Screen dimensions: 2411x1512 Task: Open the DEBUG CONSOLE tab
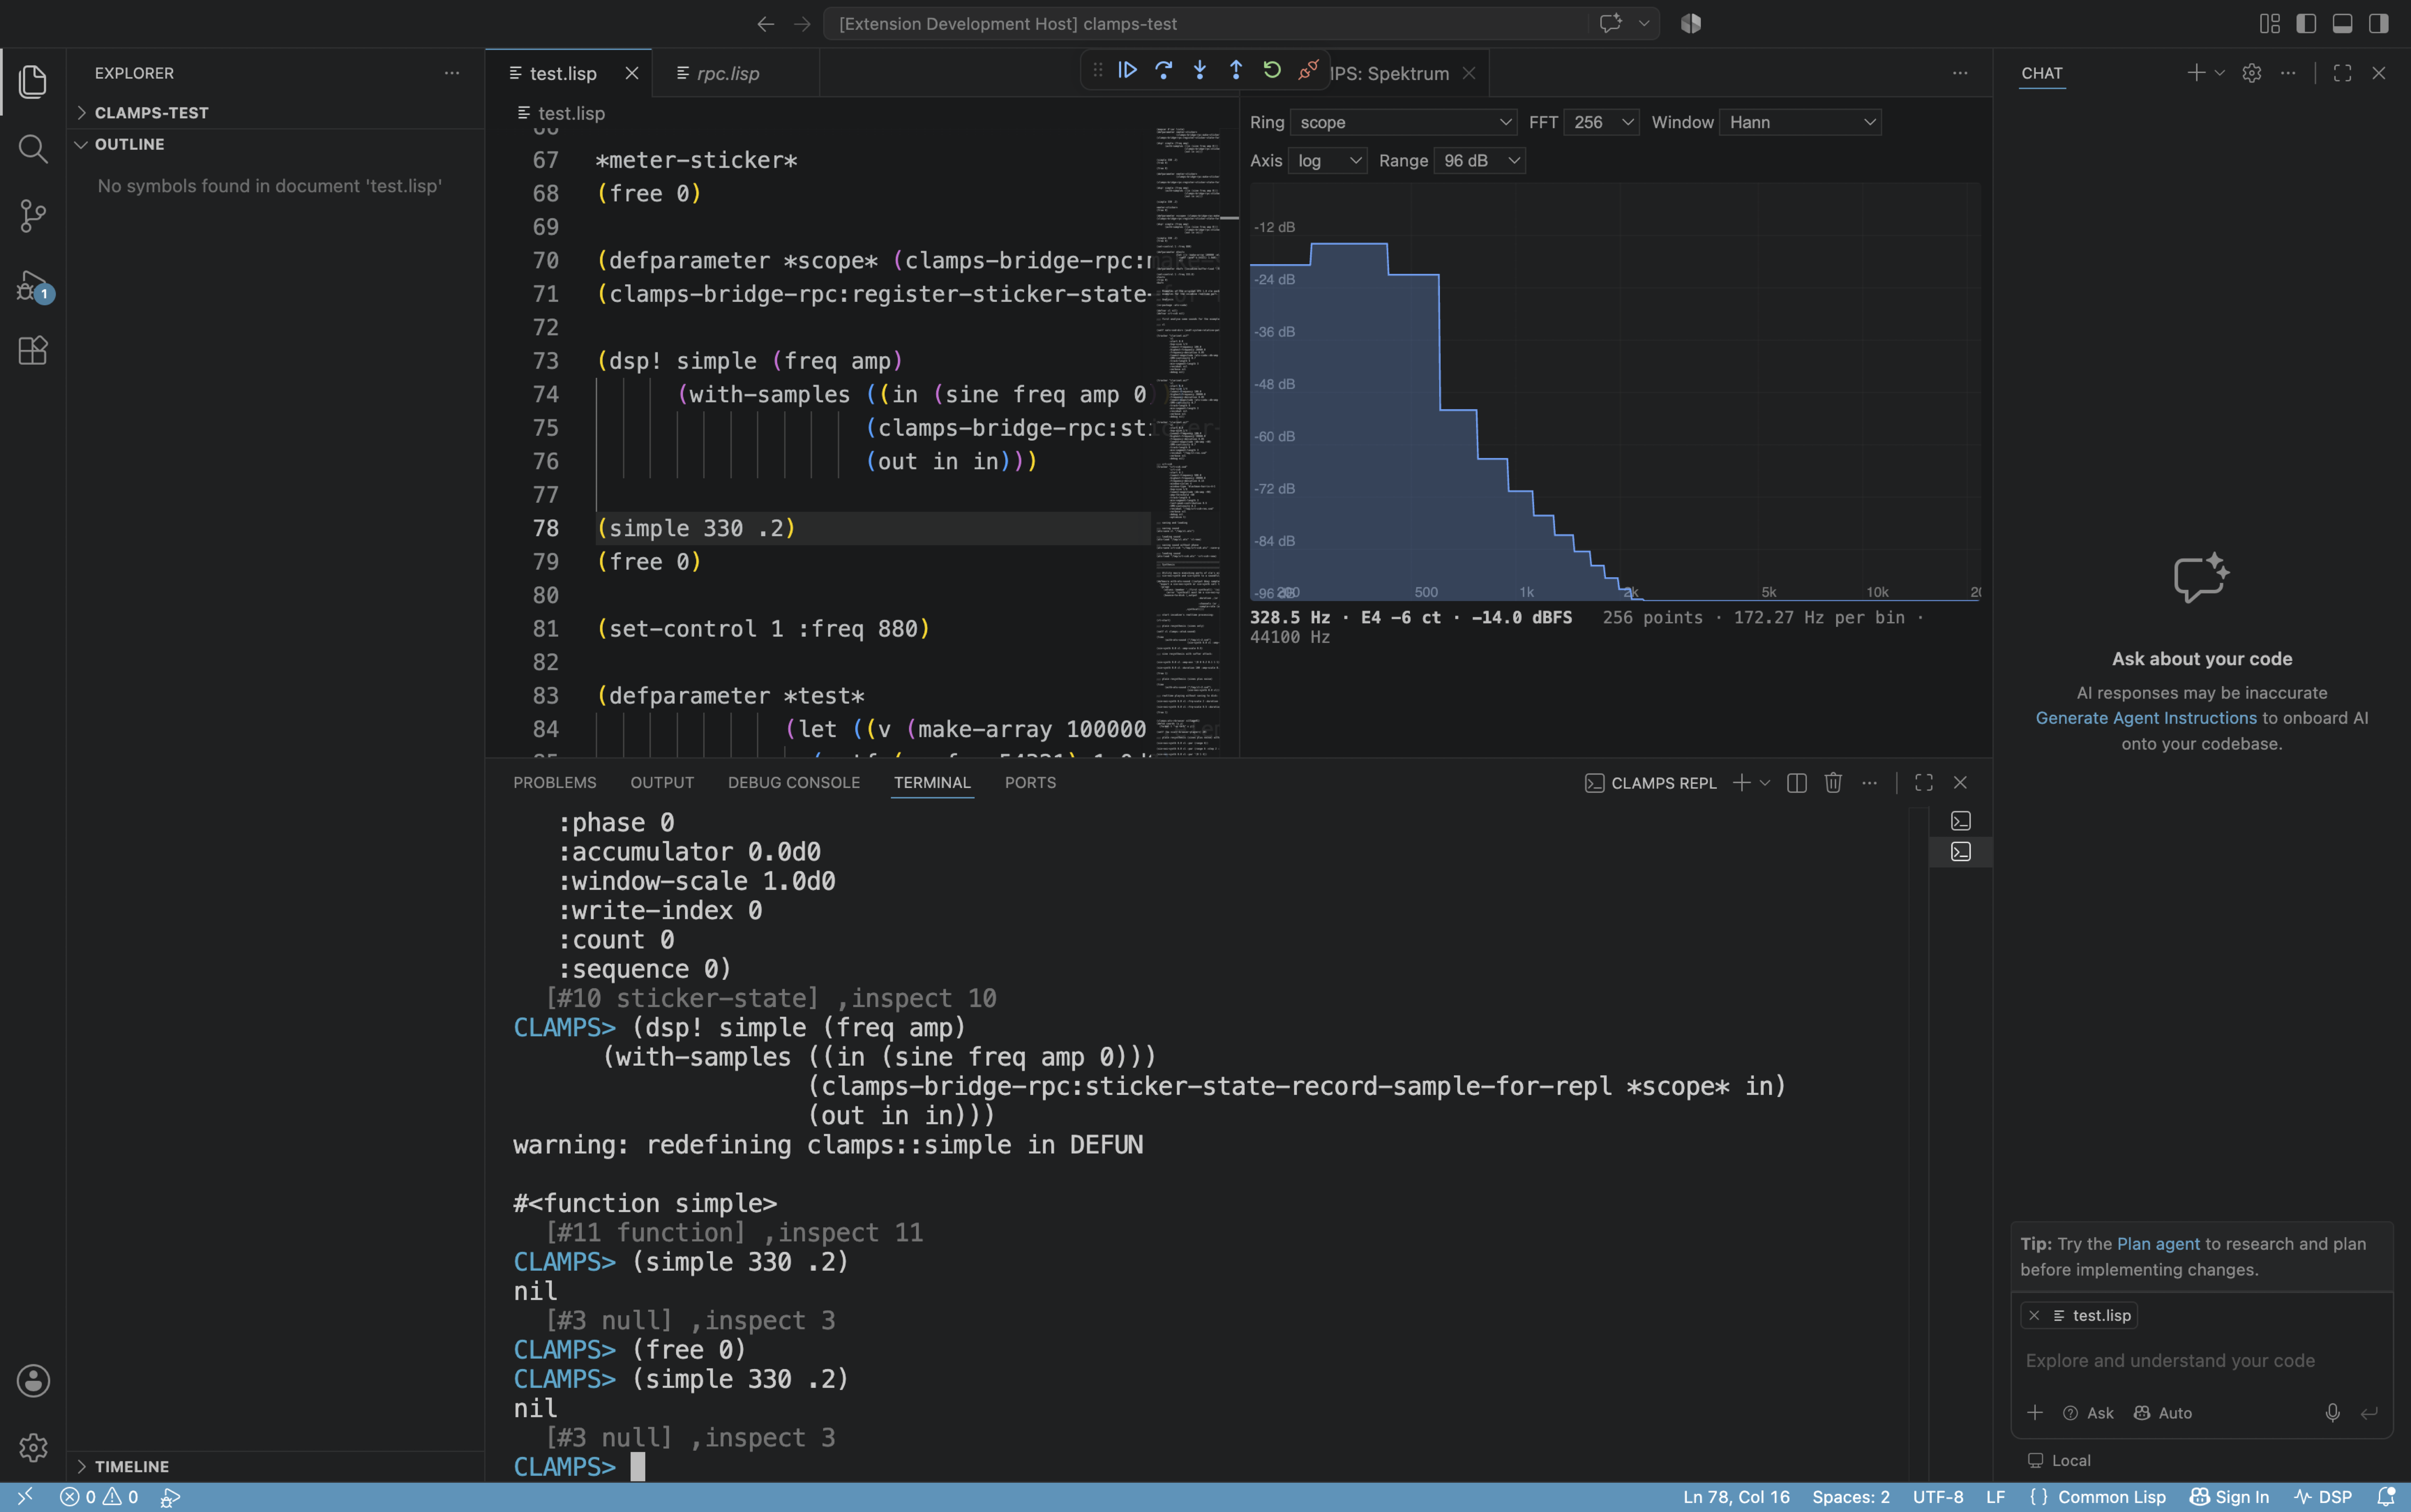coord(794,783)
